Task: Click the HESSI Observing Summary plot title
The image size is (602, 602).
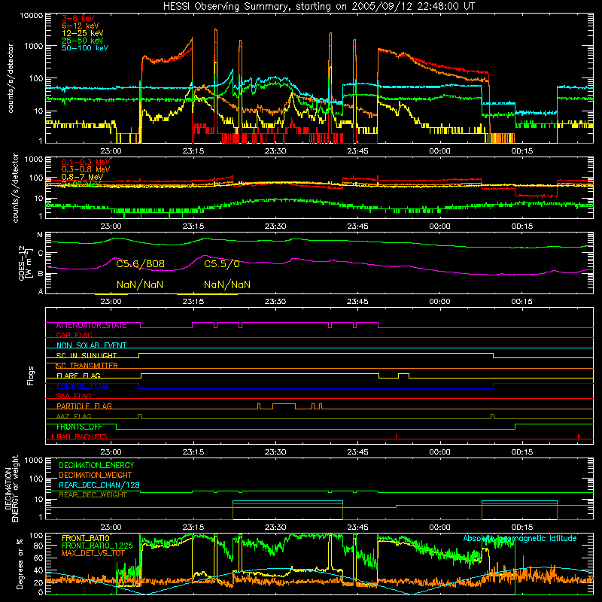Action: tap(318, 6)
